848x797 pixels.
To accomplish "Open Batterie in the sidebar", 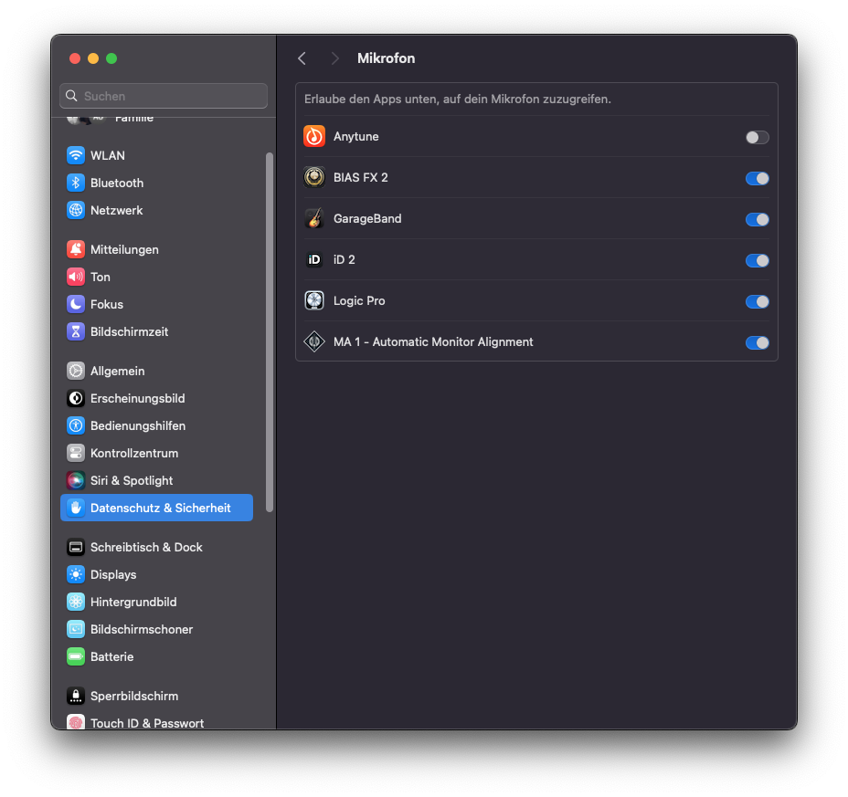I will (x=157, y=656).
